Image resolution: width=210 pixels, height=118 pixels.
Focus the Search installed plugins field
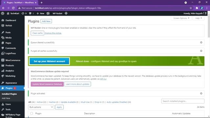click(x=183, y=101)
